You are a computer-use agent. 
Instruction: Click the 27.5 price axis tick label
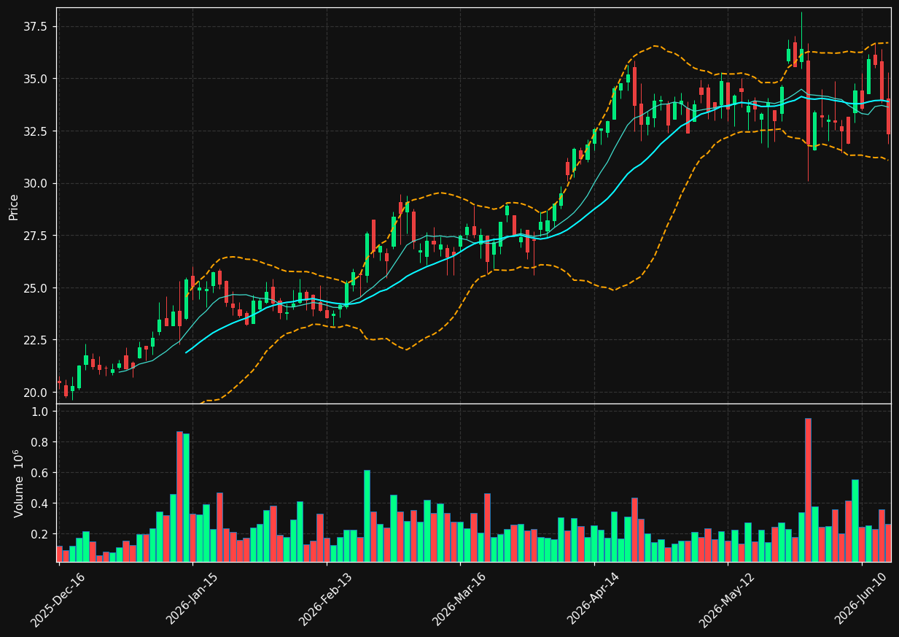coord(36,236)
